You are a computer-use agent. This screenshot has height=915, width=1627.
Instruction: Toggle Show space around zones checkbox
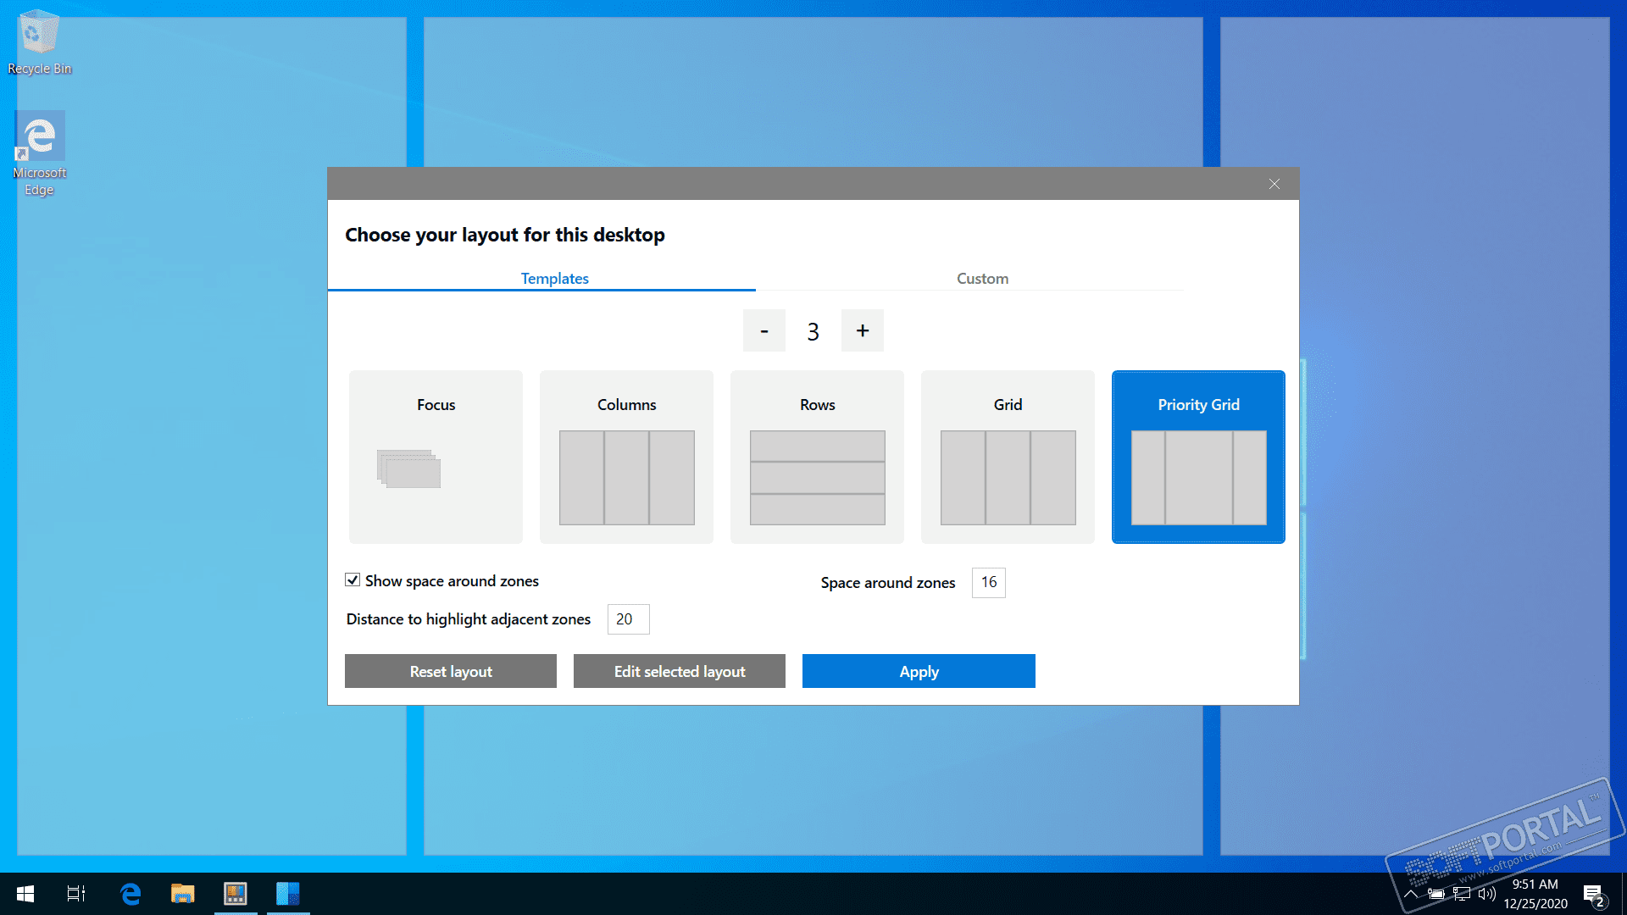point(353,581)
